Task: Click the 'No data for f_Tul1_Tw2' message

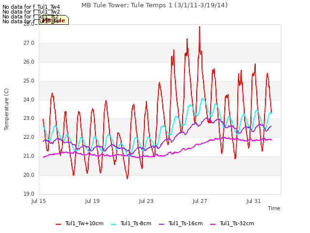Action: (x=31, y=12)
